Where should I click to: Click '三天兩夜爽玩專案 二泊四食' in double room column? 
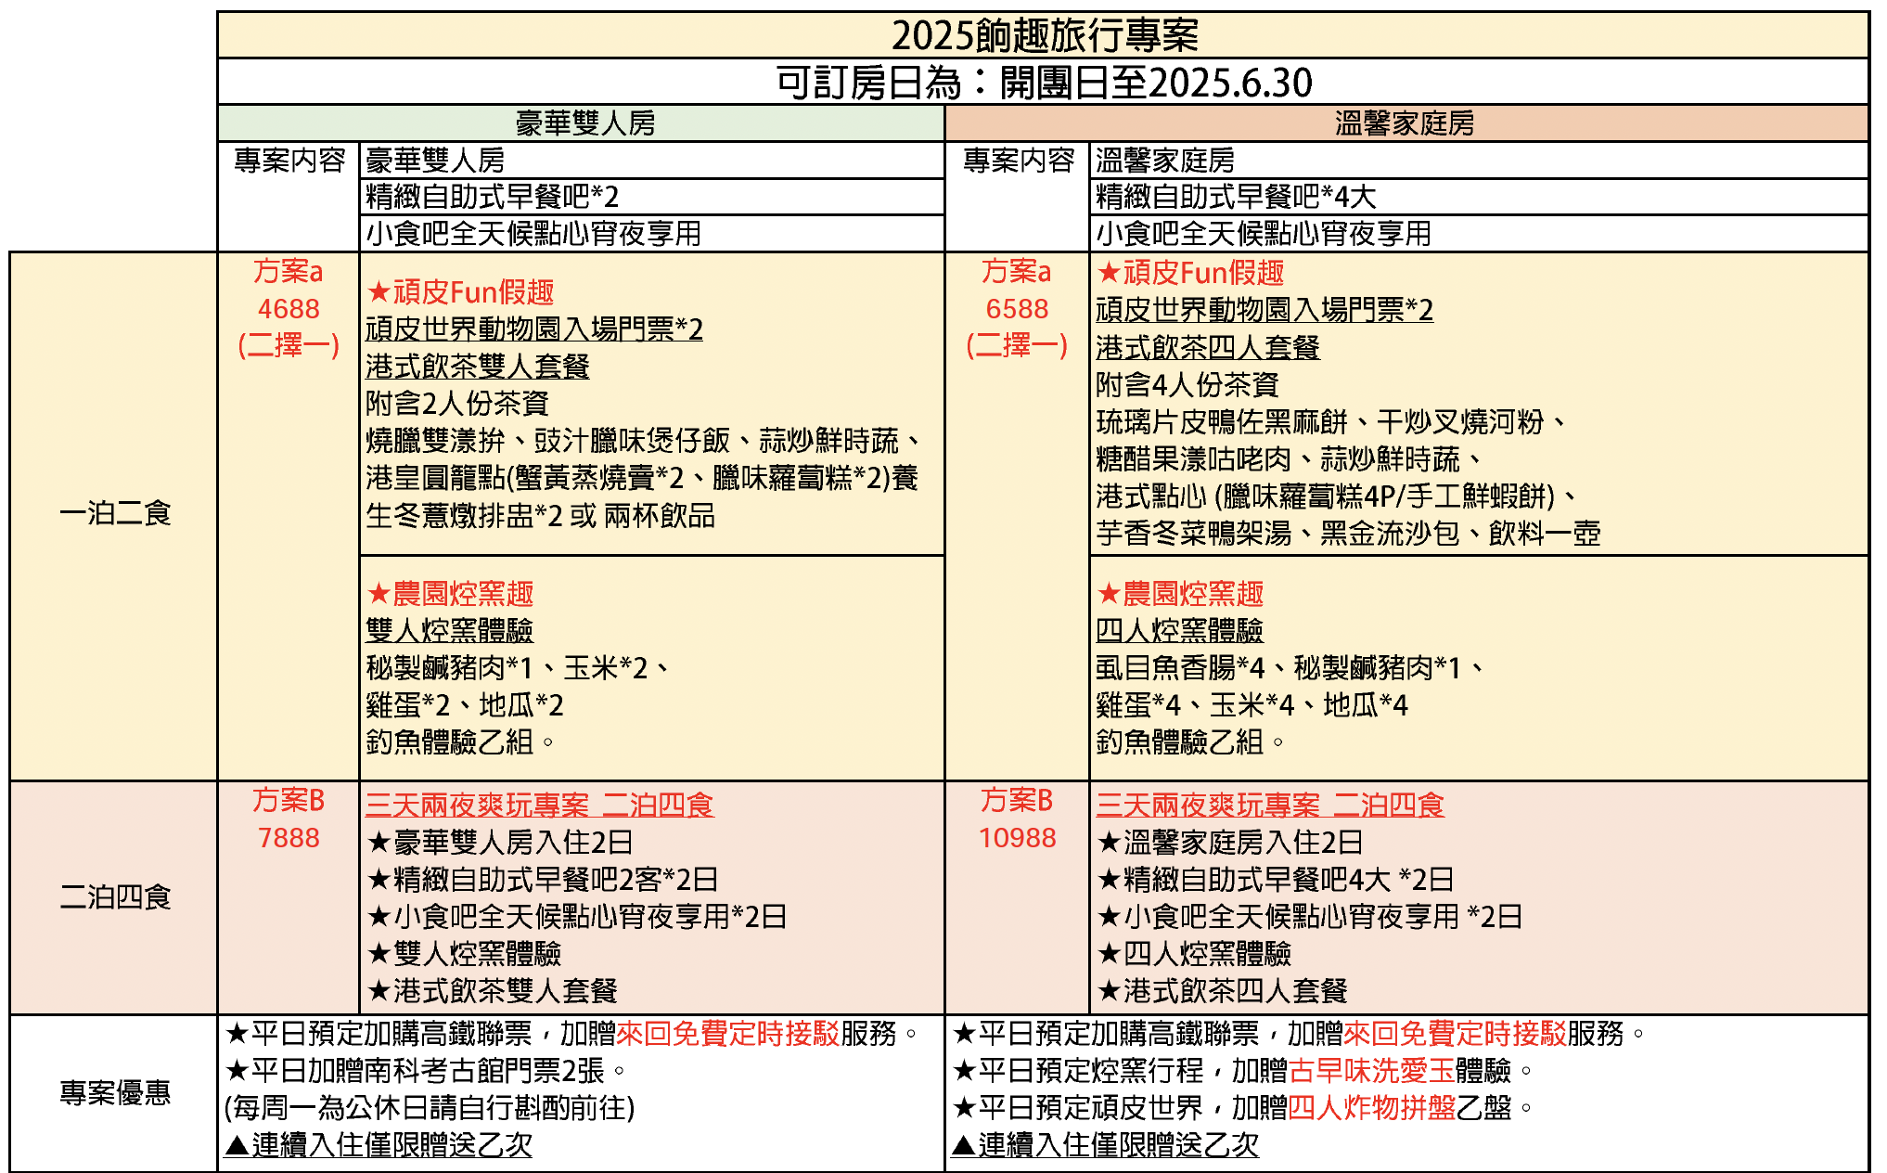click(x=540, y=805)
